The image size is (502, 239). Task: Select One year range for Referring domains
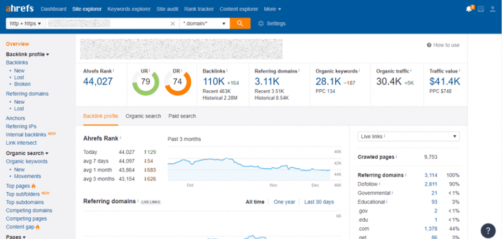pos(284,202)
